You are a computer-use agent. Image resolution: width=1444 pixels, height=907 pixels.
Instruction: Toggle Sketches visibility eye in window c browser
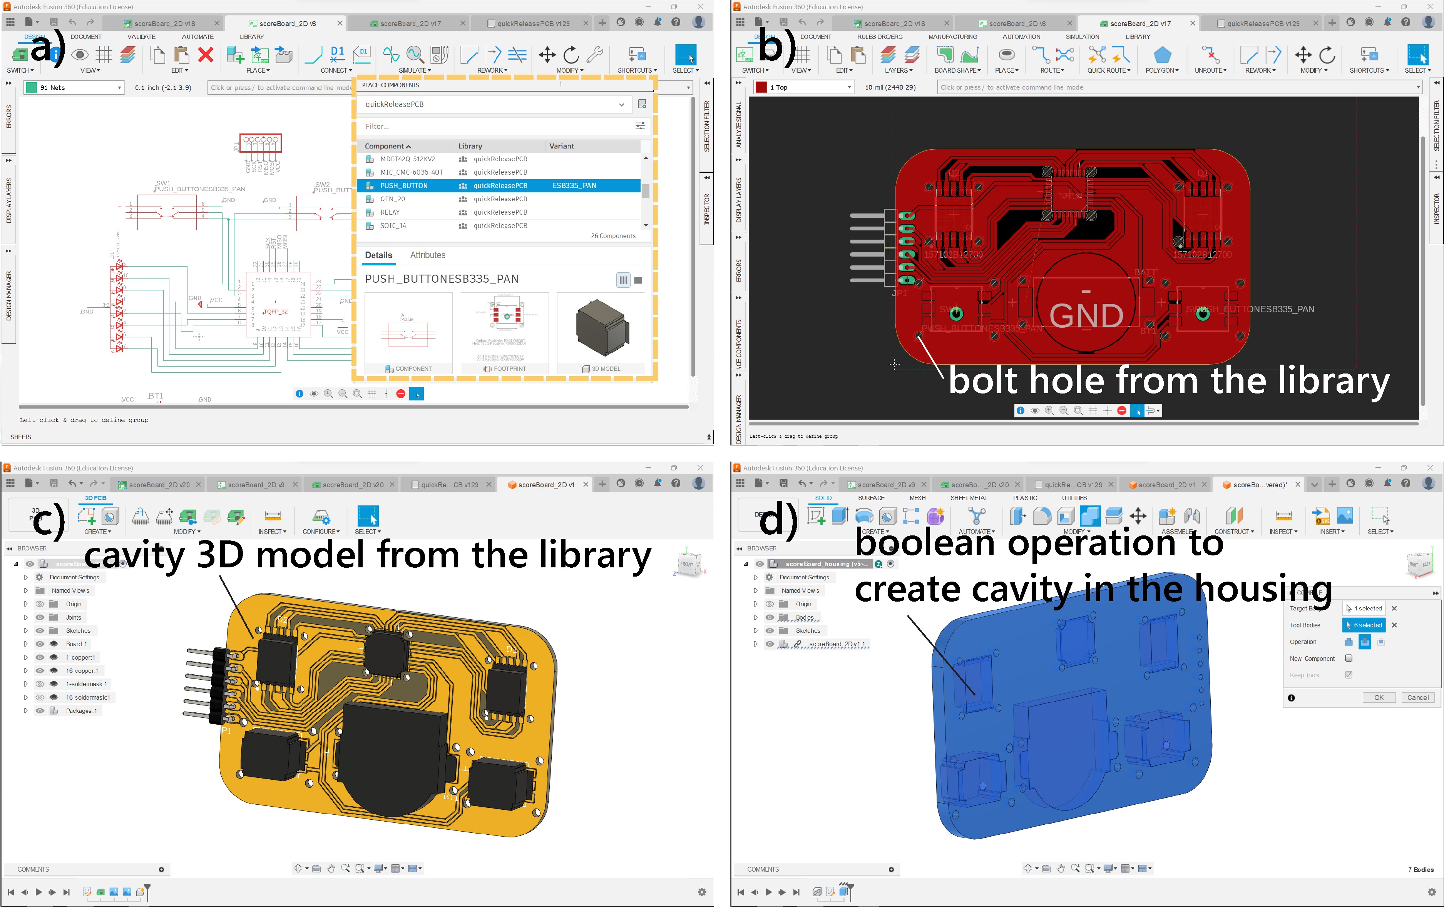coord(40,630)
